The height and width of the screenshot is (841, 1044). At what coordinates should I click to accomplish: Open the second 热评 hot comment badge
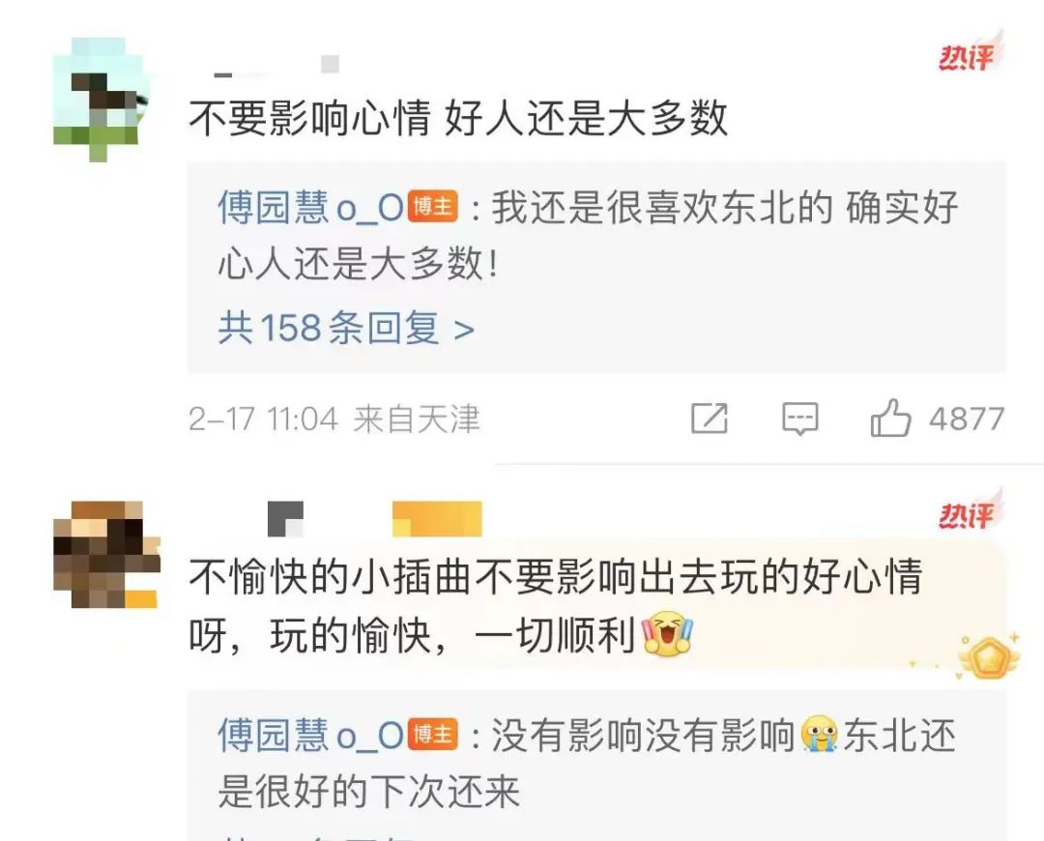[971, 511]
